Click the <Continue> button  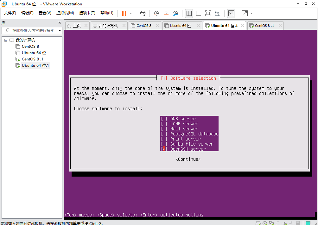coord(188,159)
